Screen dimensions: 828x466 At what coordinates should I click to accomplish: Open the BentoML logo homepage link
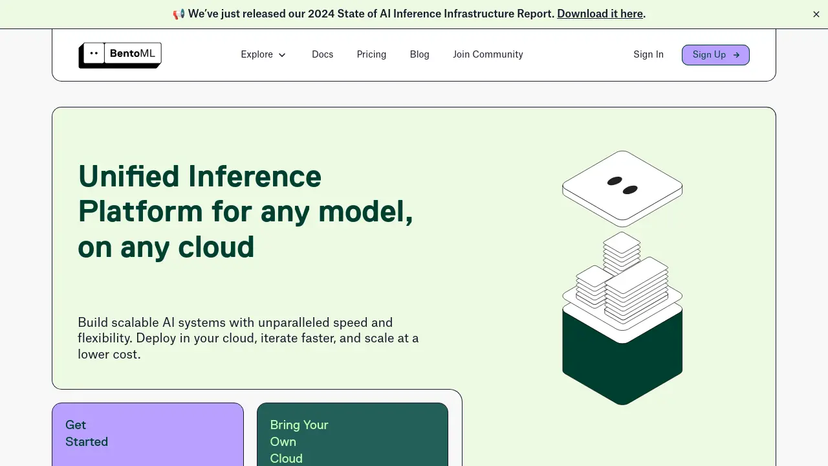(x=120, y=55)
